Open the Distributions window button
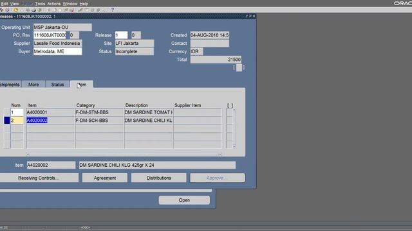This screenshot has width=412, height=231. coord(159,178)
